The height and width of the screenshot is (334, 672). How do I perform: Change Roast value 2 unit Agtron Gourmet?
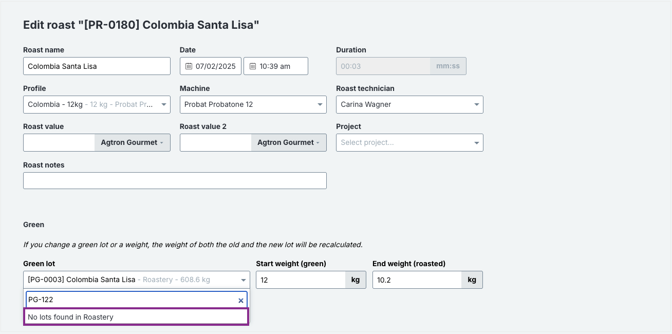289,142
